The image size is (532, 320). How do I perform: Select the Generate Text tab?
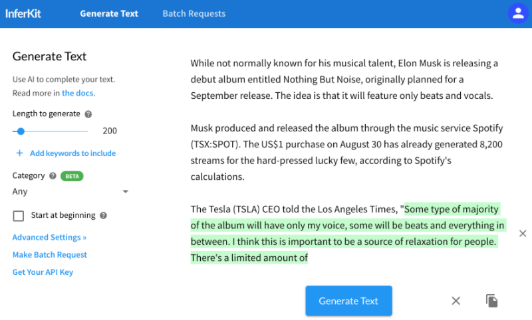tap(108, 13)
